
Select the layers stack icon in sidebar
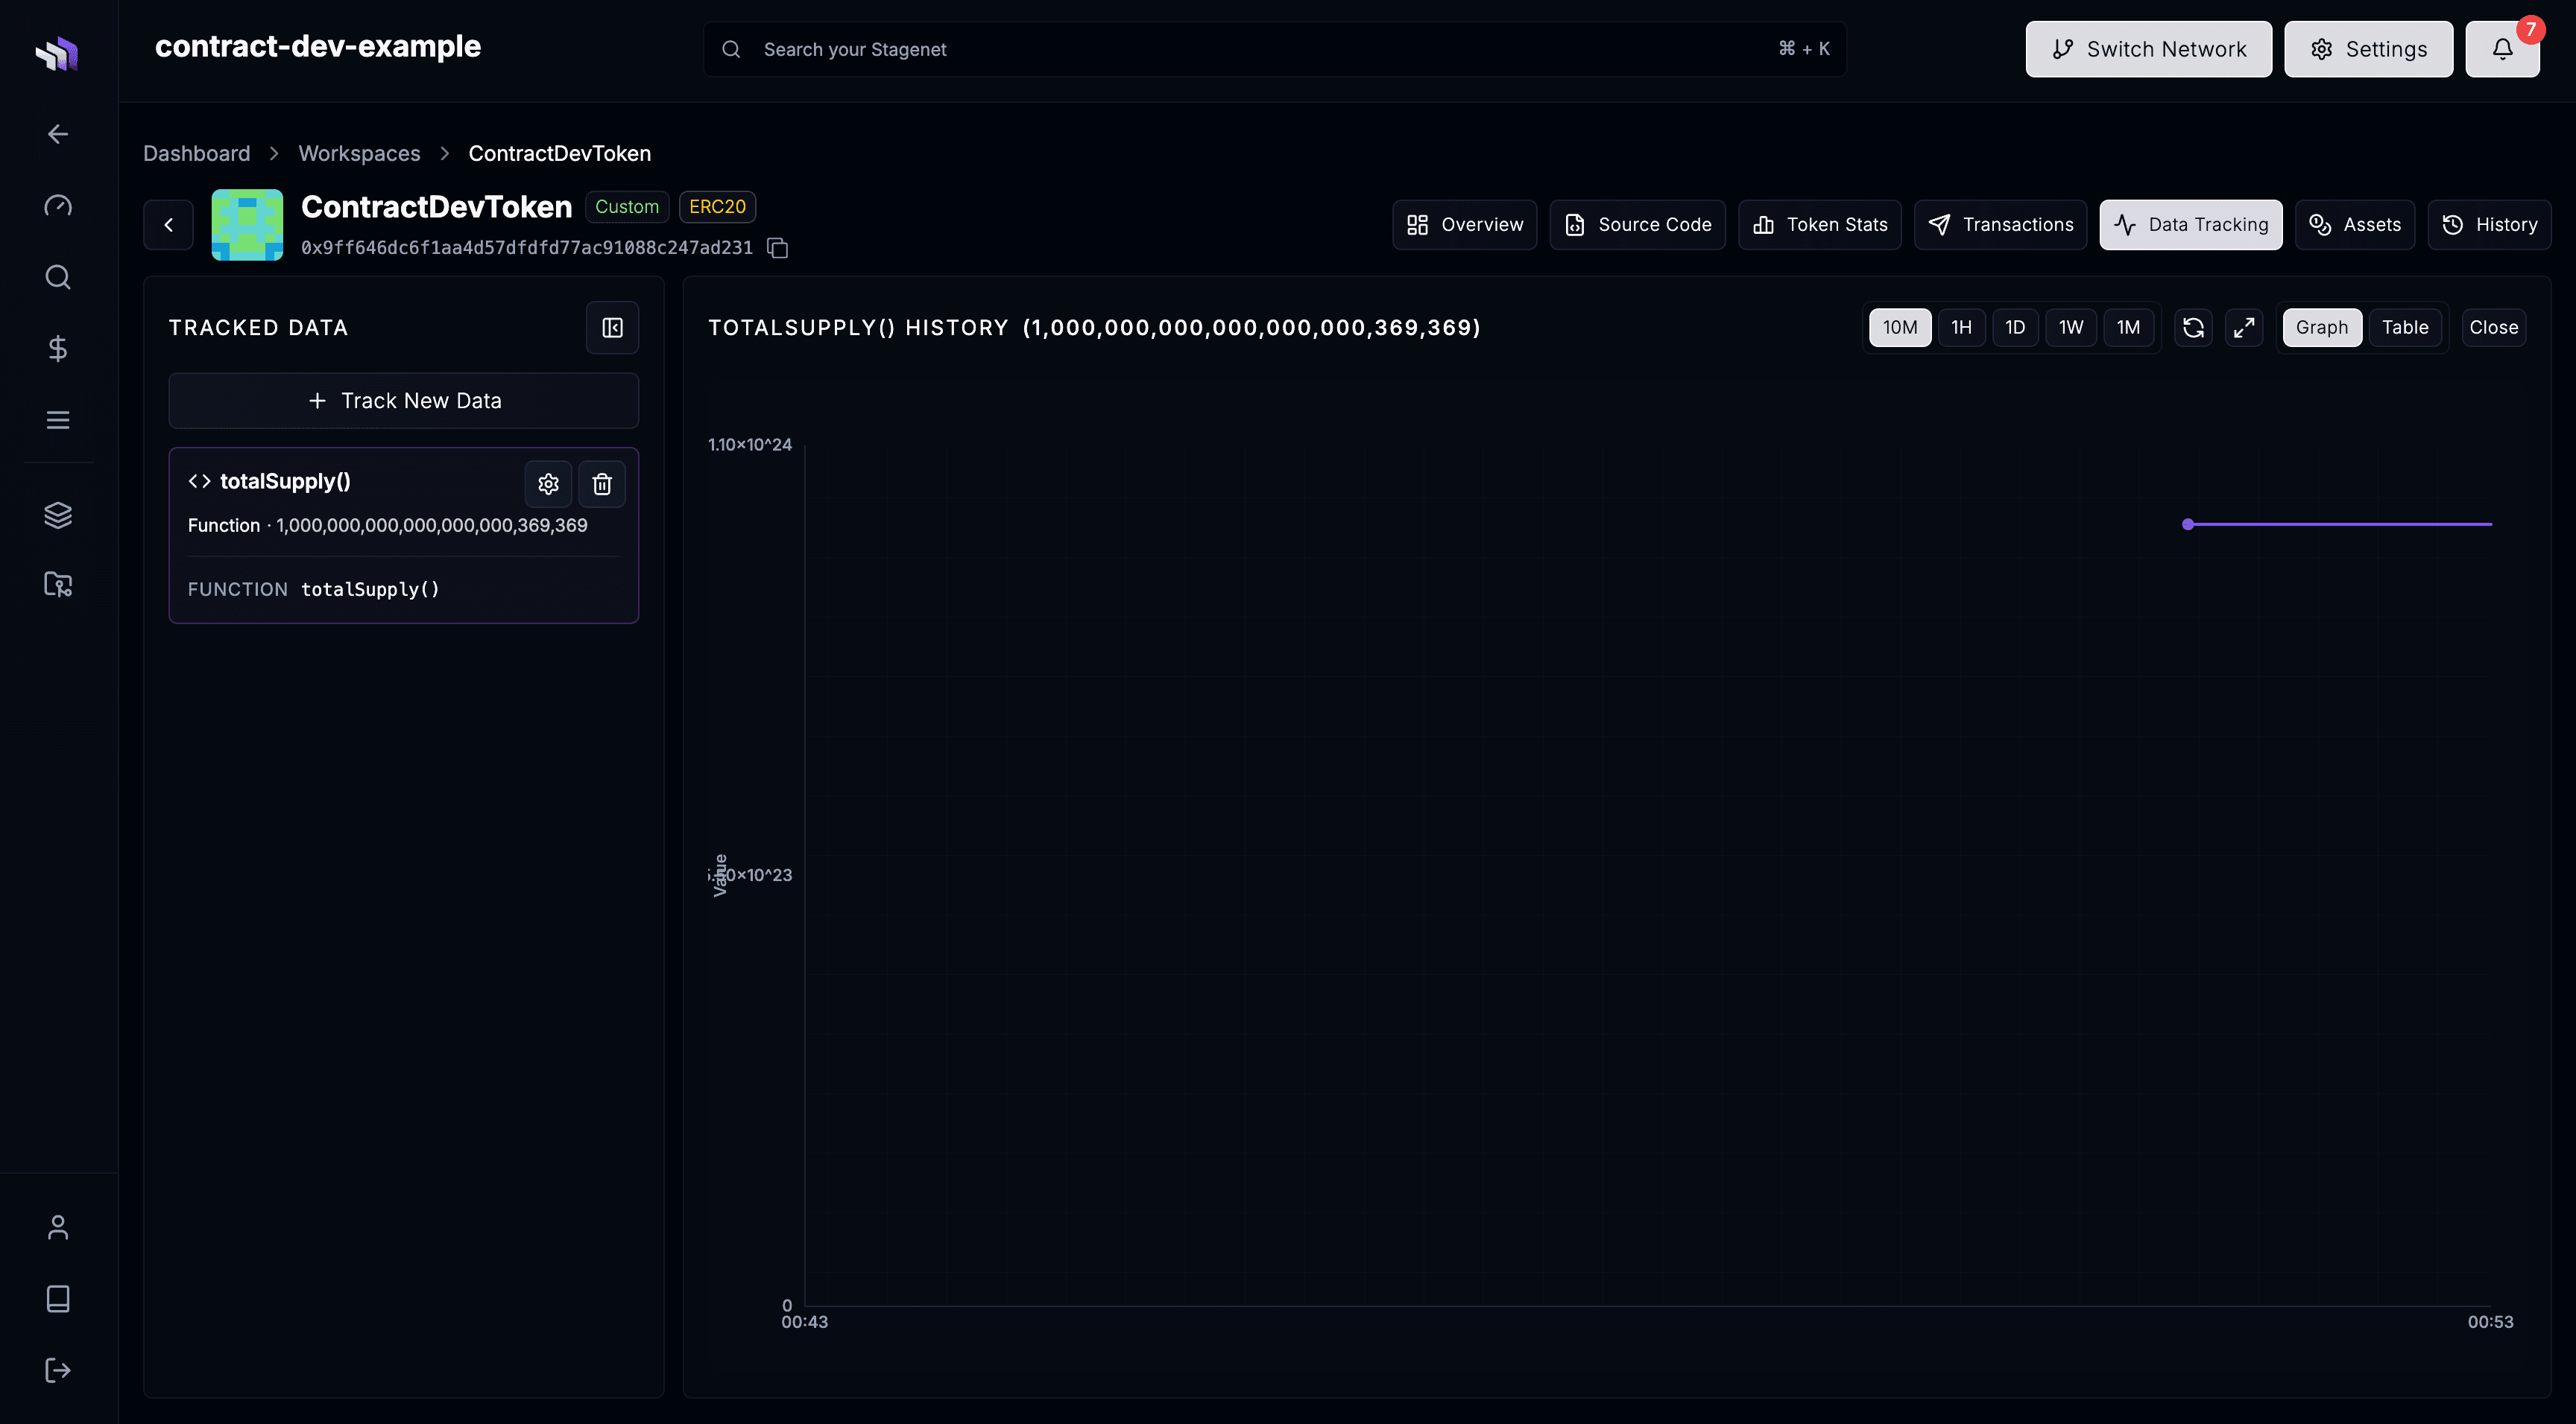[x=57, y=515]
